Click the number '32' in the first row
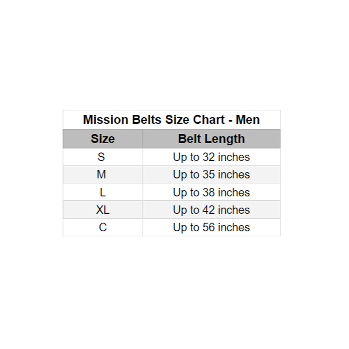The width and height of the screenshot is (349, 349). [x=209, y=157]
